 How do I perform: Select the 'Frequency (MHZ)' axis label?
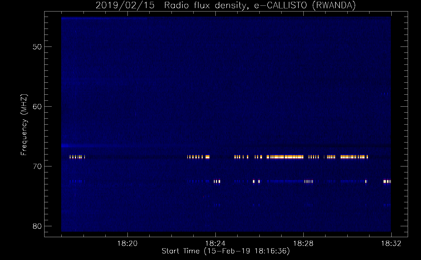point(24,125)
